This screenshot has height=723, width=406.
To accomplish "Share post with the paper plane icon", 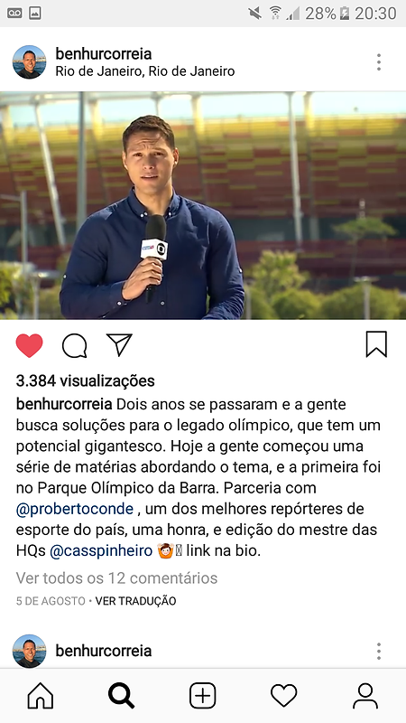I will (x=119, y=345).
